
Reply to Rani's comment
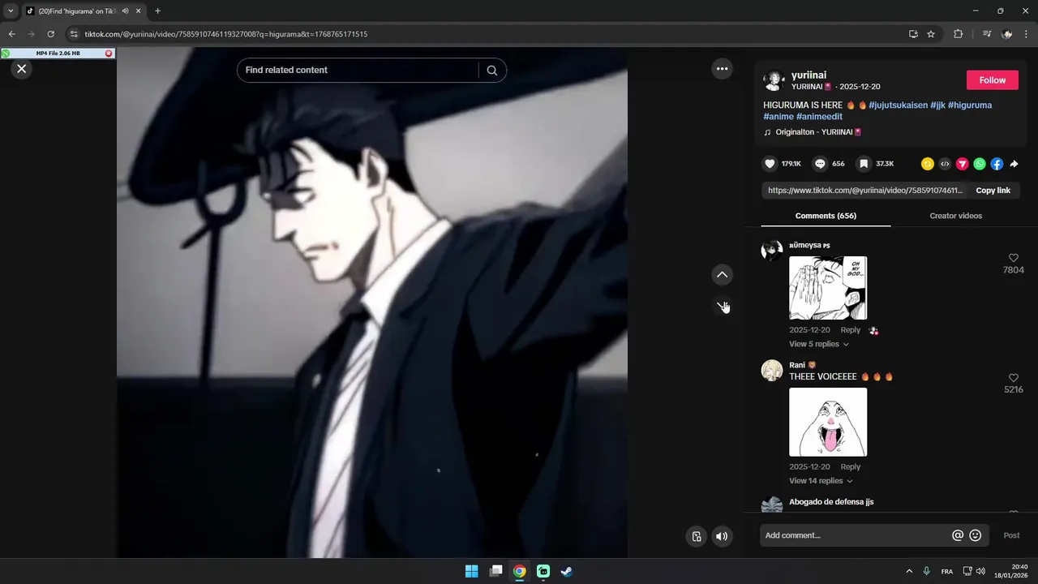[850, 466]
